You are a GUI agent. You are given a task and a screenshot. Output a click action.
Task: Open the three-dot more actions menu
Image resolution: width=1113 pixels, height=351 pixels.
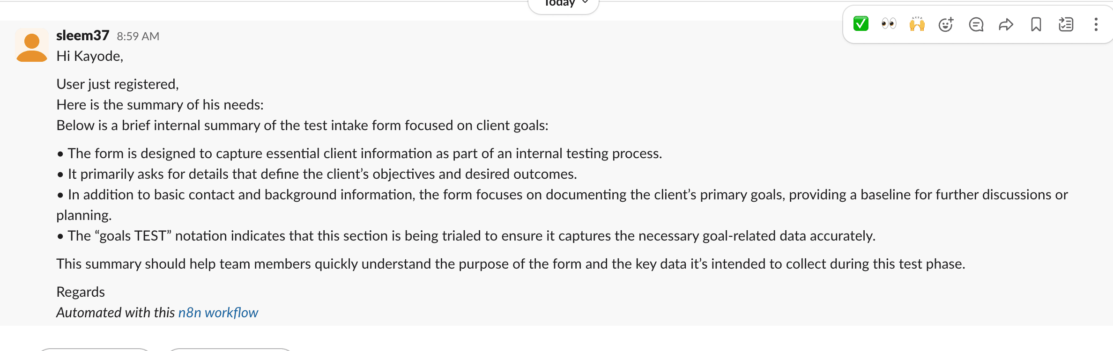[x=1096, y=24]
